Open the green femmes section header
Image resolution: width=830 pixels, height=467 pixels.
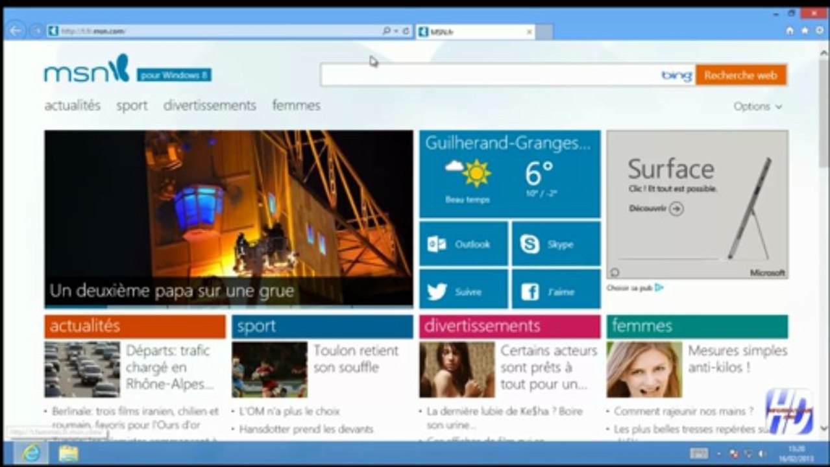[x=697, y=326]
